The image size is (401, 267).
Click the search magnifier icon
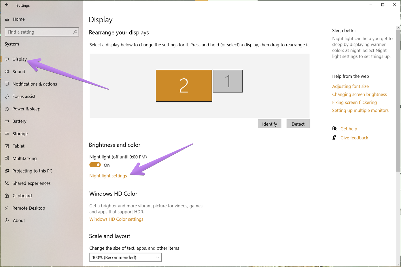(x=75, y=32)
